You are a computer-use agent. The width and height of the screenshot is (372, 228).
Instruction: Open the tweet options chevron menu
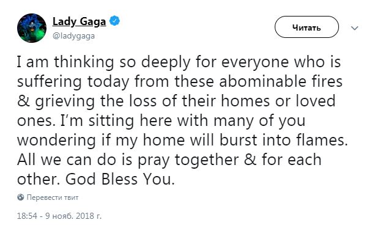pyautogui.click(x=355, y=28)
